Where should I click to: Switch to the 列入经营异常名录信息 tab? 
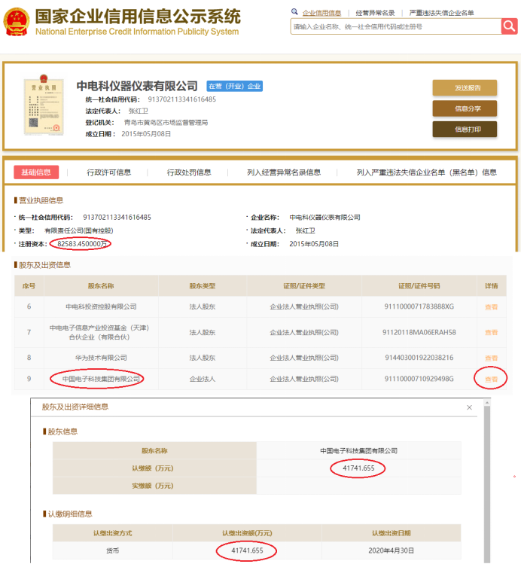tap(284, 172)
